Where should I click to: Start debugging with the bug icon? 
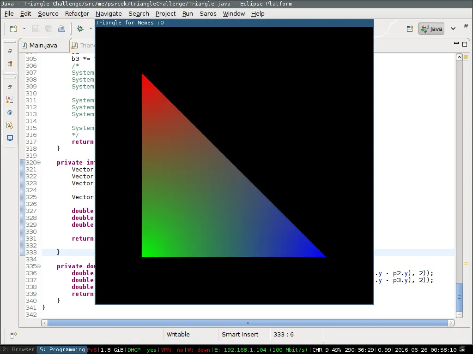(80, 29)
